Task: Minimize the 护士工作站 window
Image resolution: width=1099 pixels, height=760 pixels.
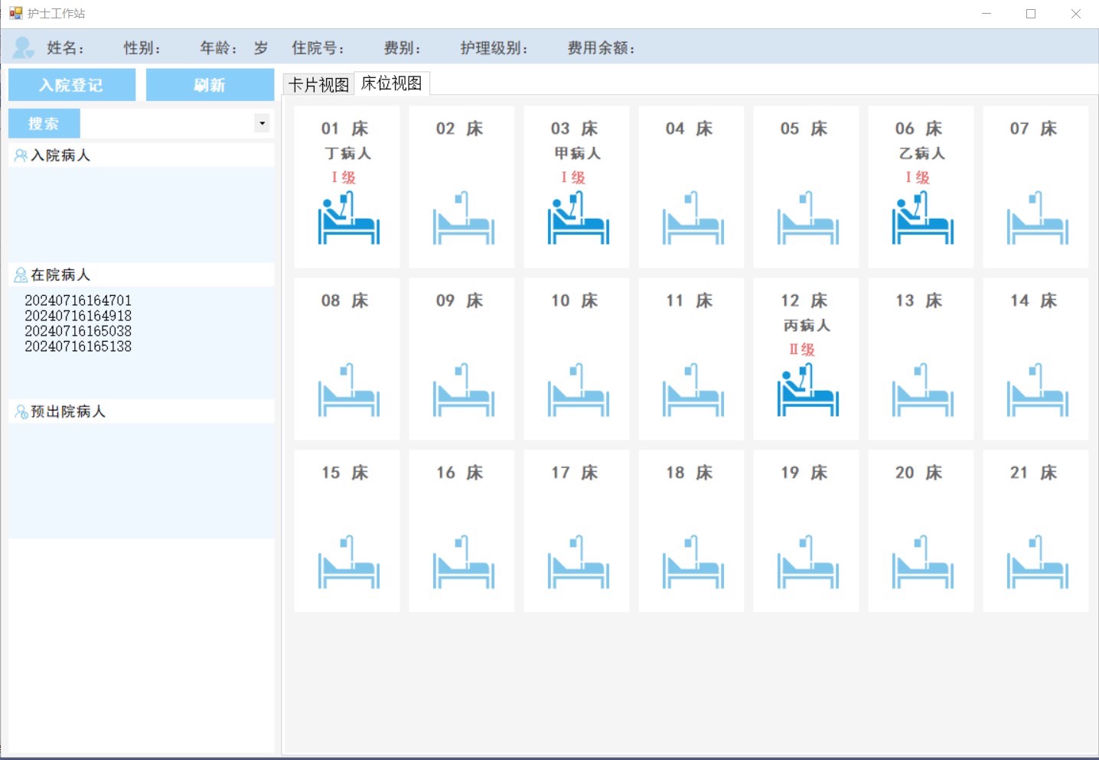Action: (x=986, y=14)
